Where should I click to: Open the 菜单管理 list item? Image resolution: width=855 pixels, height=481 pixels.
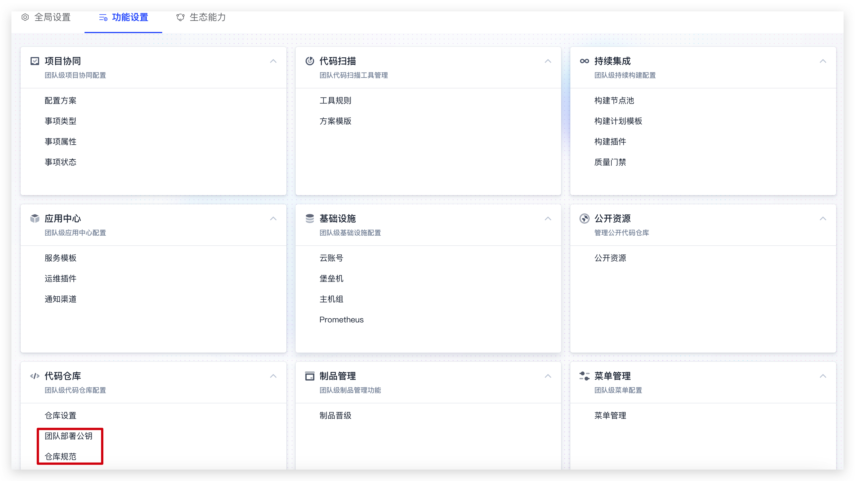coord(610,415)
